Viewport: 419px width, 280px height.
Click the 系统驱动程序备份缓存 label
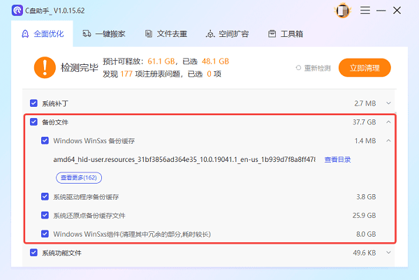click(86, 197)
